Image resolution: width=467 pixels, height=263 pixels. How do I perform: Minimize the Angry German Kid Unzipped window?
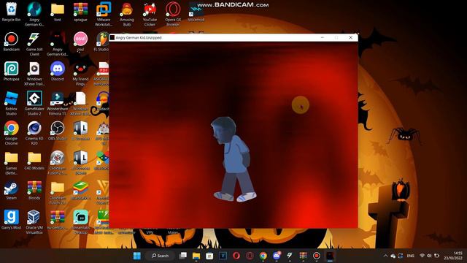tap(323, 37)
